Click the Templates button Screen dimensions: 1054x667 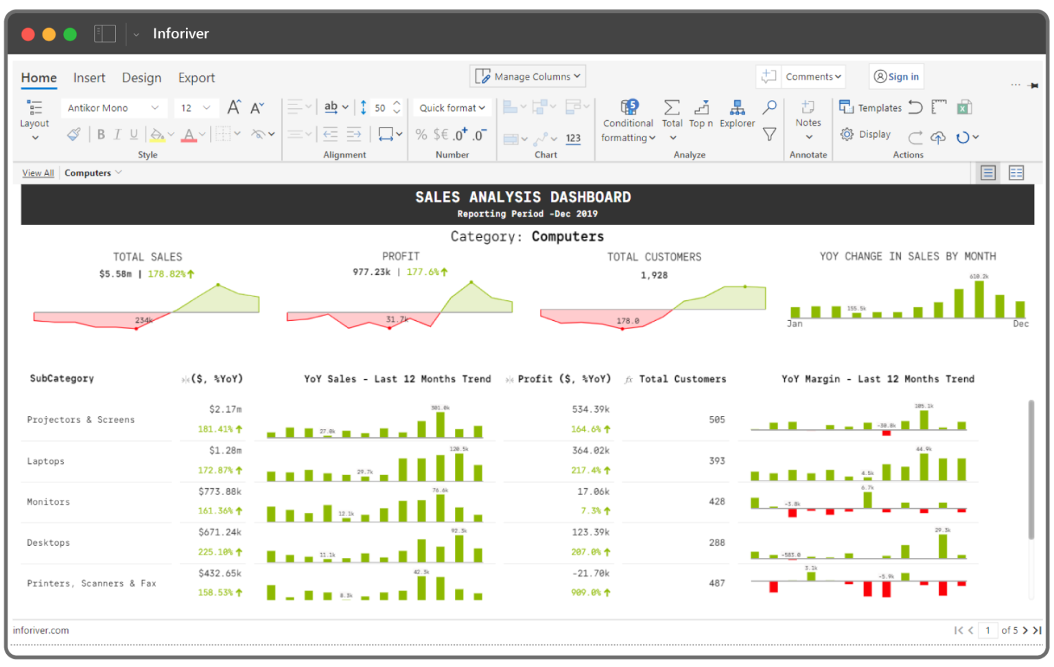click(x=870, y=108)
